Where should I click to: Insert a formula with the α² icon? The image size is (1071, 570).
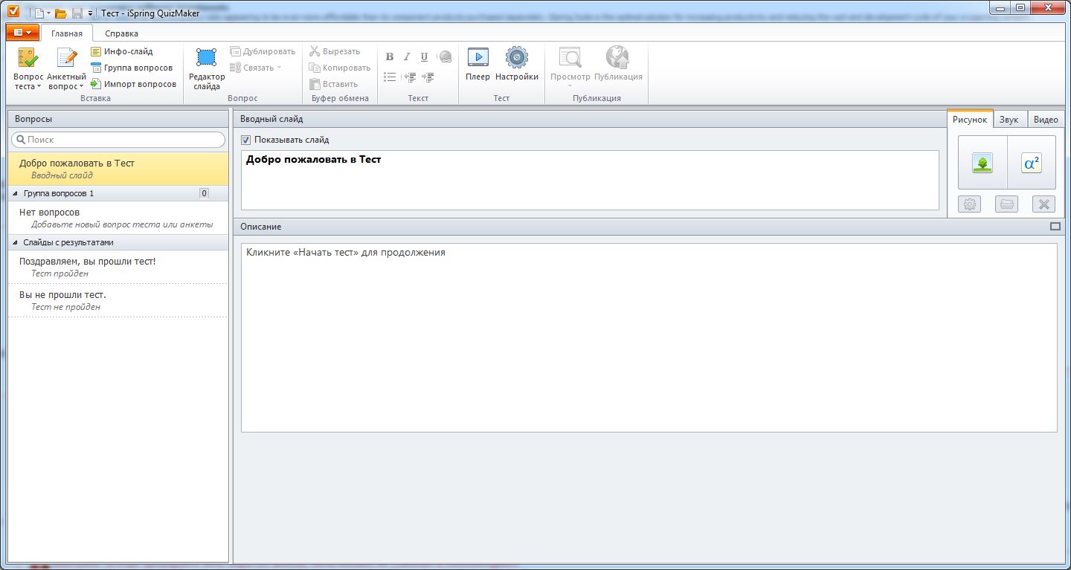coord(1031,163)
